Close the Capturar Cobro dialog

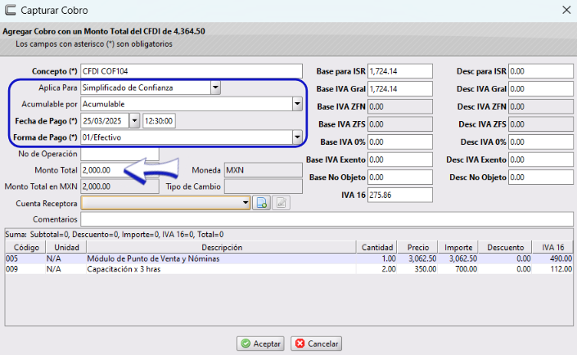coord(566,10)
